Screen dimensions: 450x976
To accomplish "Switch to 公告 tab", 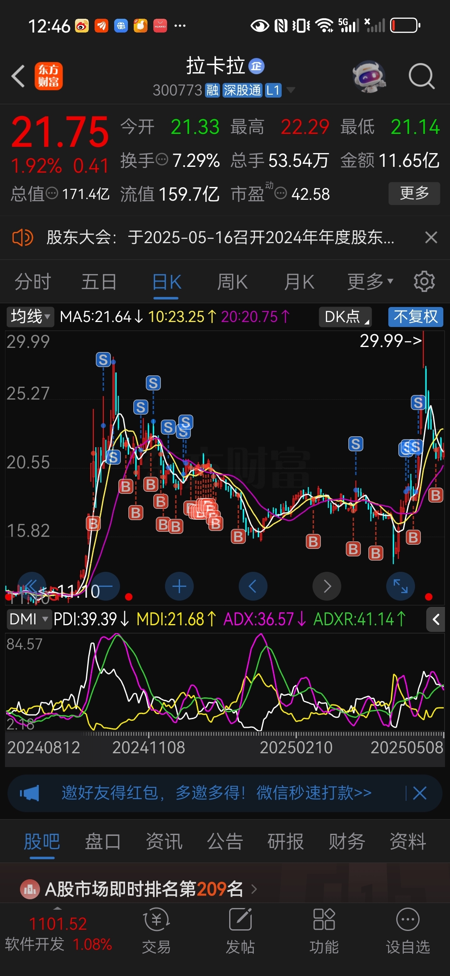I will coord(225,841).
